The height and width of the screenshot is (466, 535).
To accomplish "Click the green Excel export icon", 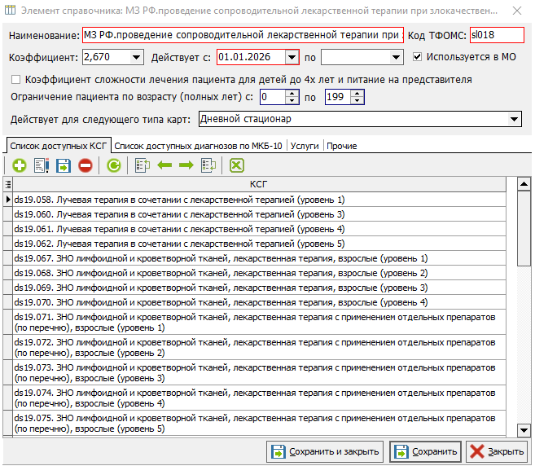I will pyautogui.click(x=237, y=165).
